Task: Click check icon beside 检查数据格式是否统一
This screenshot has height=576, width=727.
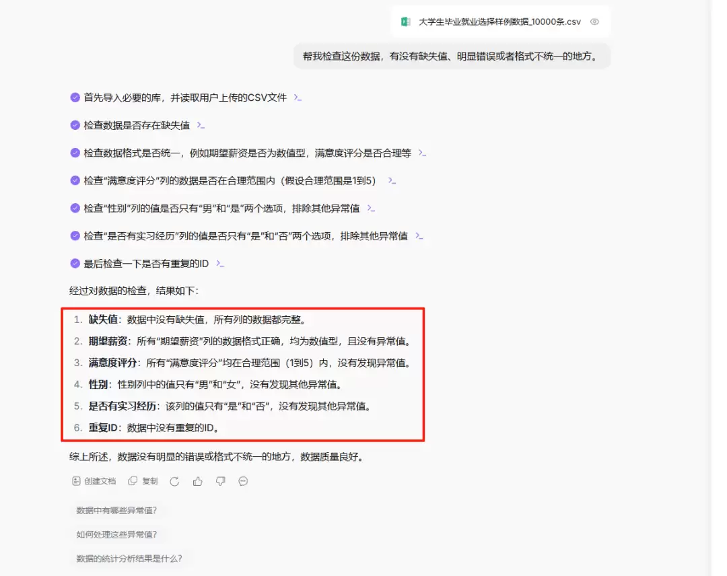Action: [75, 153]
